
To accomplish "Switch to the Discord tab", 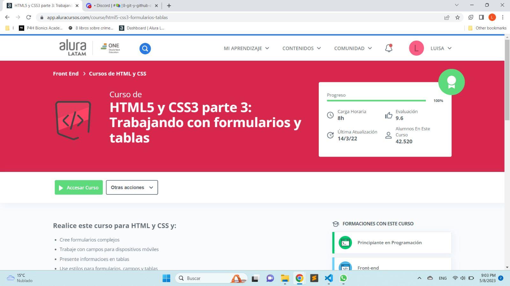I will tap(122, 5).
